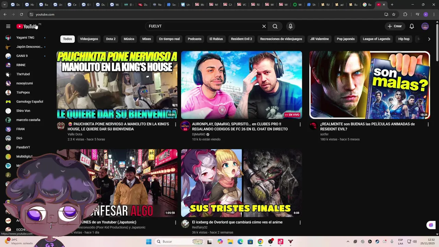Open the sotfer channel avatar
Viewport: 439px width, 247px height.
pyautogui.click(x=313, y=126)
